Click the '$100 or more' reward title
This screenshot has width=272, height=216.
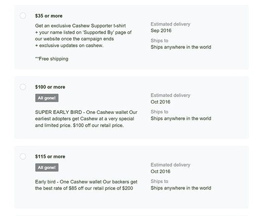50,87
